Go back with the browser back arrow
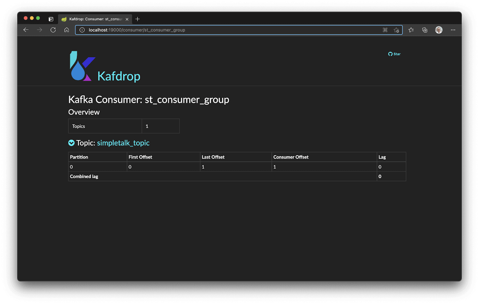Screen dimensions: 479x304 click(x=26, y=30)
